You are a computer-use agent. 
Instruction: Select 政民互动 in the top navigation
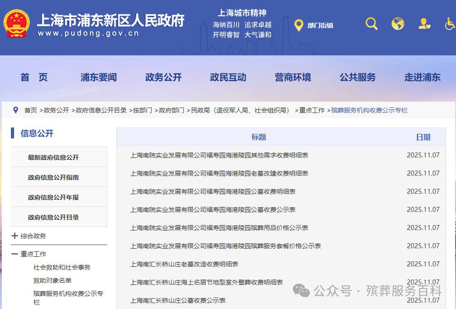coord(228,77)
